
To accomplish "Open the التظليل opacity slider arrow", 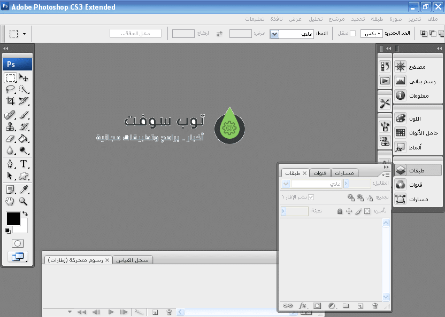I will click(x=346, y=184).
